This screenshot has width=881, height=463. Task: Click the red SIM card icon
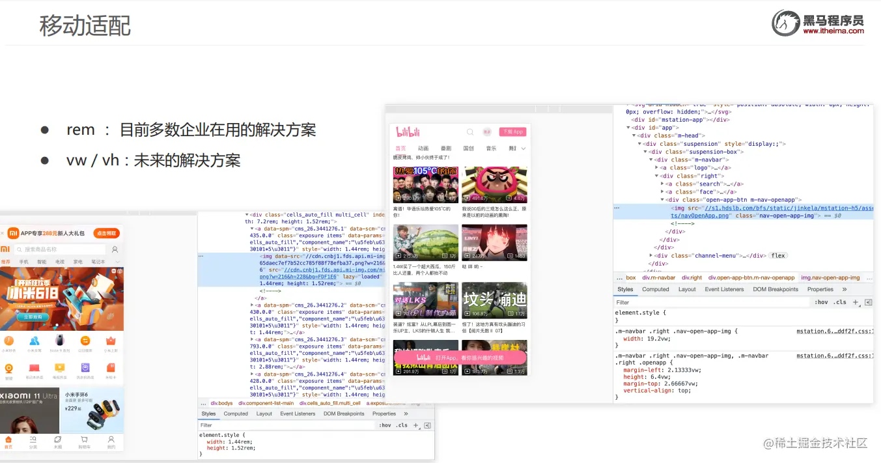point(111,368)
